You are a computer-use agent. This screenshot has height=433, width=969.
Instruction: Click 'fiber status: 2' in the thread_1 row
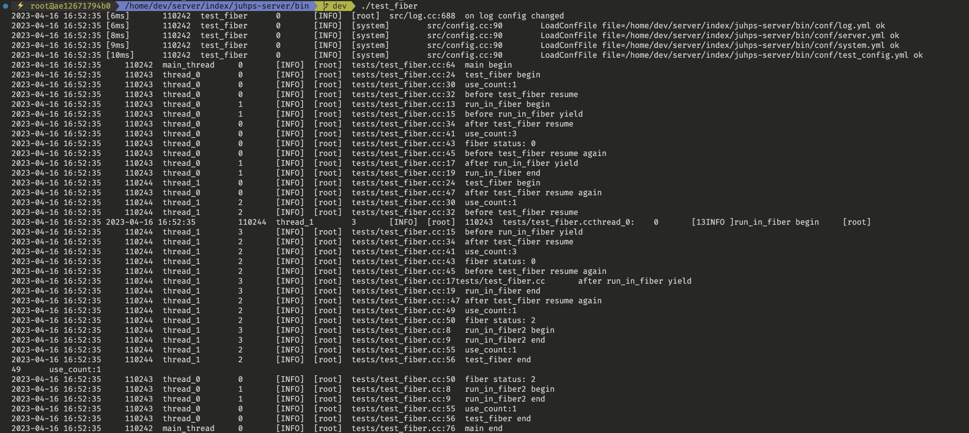pyautogui.click(x=500, y=320)
